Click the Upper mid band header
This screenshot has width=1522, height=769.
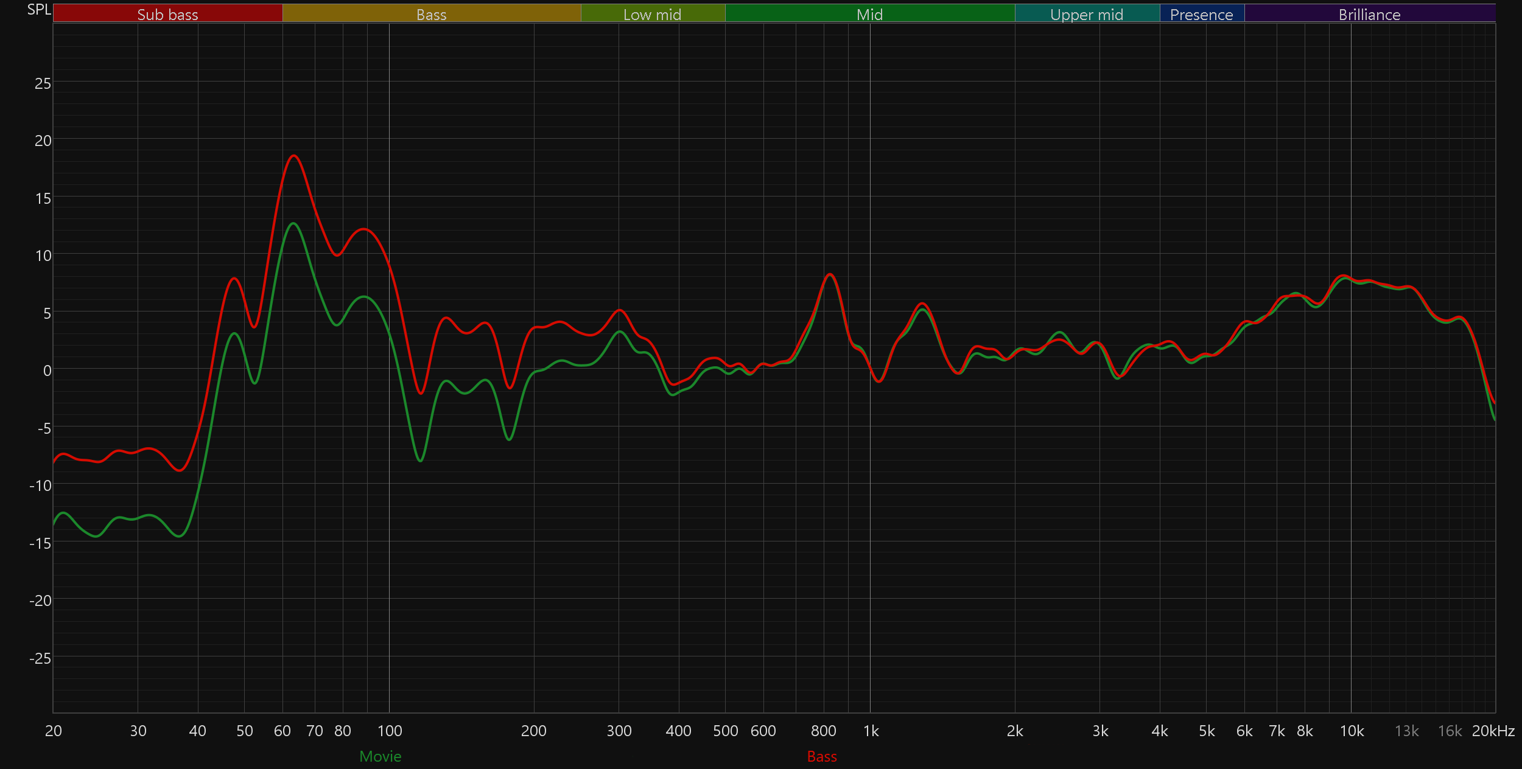(x=1087, y=14)
